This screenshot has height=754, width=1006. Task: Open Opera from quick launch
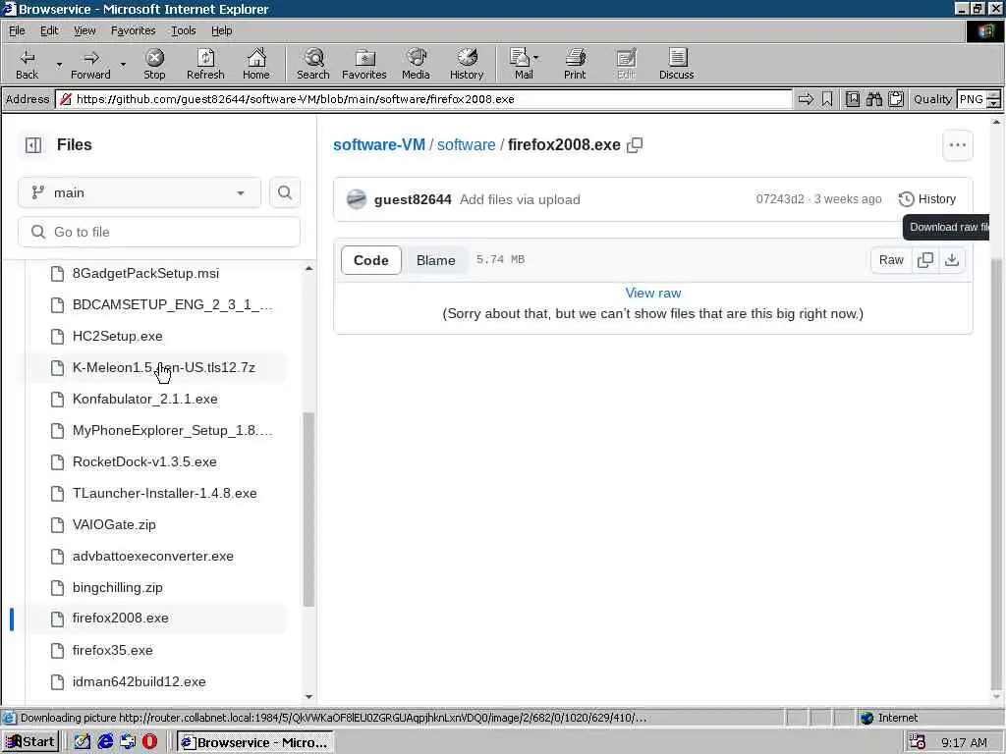point(149,742)
